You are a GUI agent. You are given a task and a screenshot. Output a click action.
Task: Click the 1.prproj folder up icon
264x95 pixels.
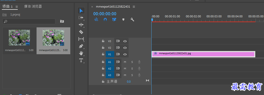click(x=5, y=15)
